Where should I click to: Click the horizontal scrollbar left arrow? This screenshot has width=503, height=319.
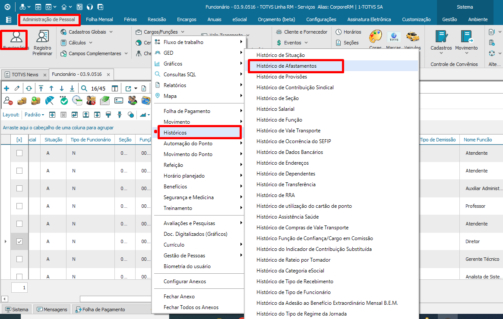click(x=4, y=299)
